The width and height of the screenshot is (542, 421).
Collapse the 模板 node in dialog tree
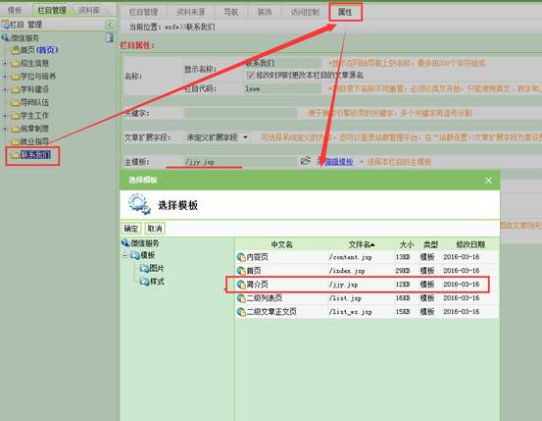pyautogui.click(x=124, y=256)
